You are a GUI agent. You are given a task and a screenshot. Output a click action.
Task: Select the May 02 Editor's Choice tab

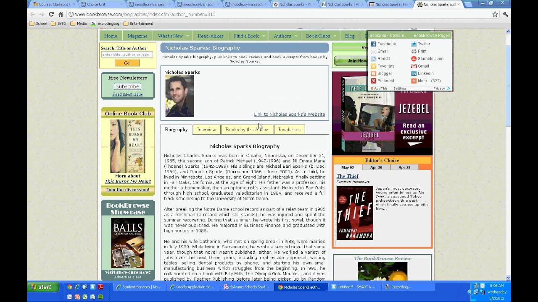348,167
